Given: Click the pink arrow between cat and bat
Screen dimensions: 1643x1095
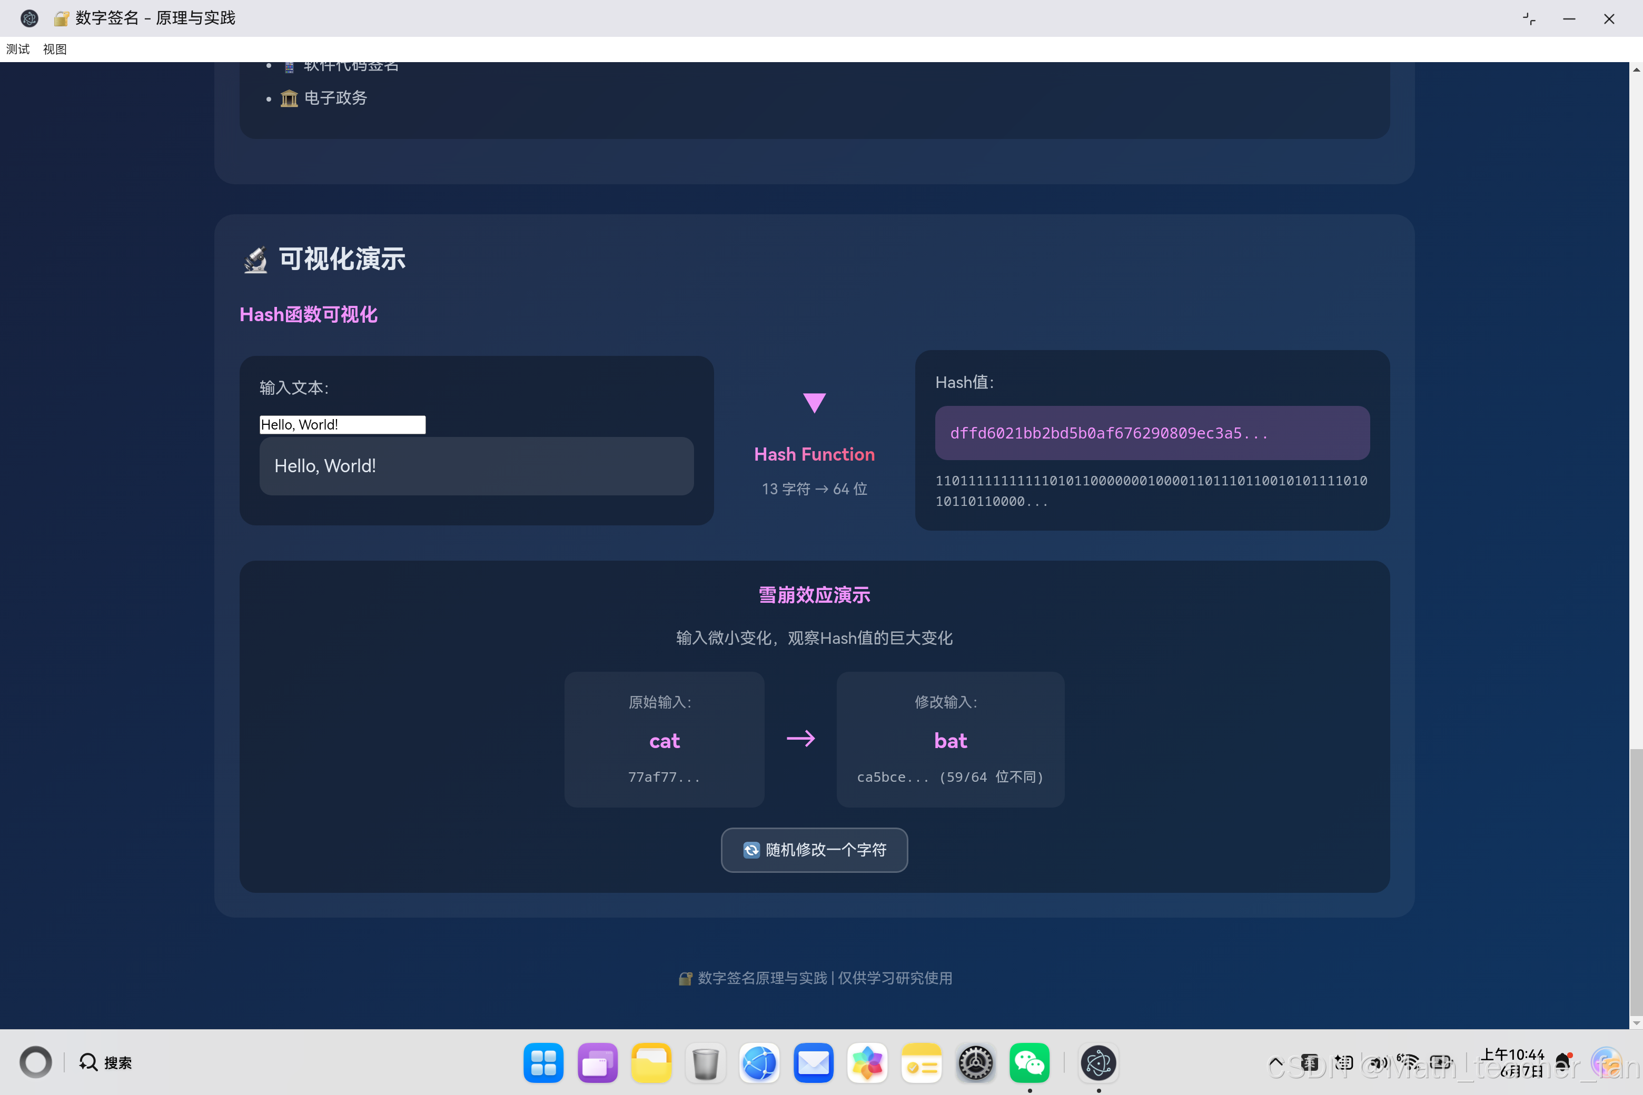Looking at the screenshot, I should click(x=800, y=738).
